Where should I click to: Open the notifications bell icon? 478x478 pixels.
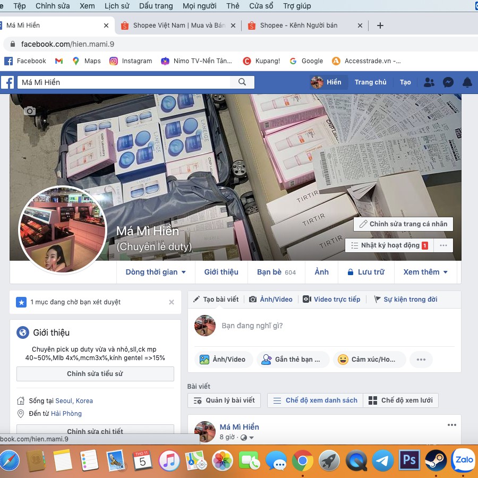pyautogui.click(x=467, y=82)
